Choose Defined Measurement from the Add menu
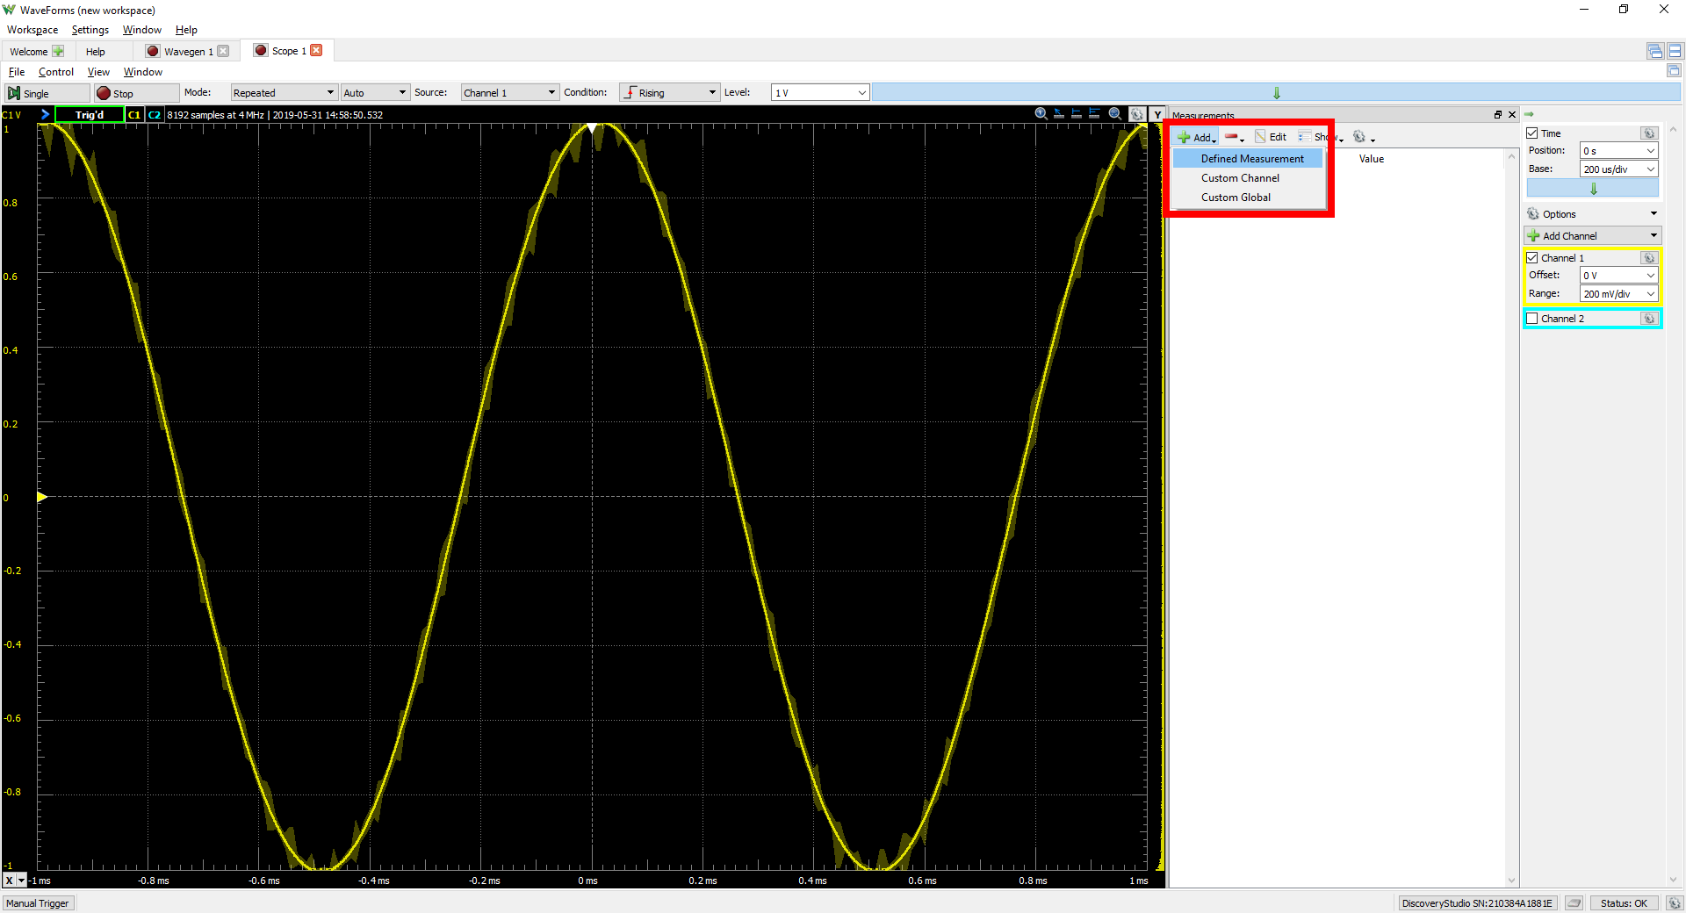This screenshot has width=1686, height=913. point(1248,159)
